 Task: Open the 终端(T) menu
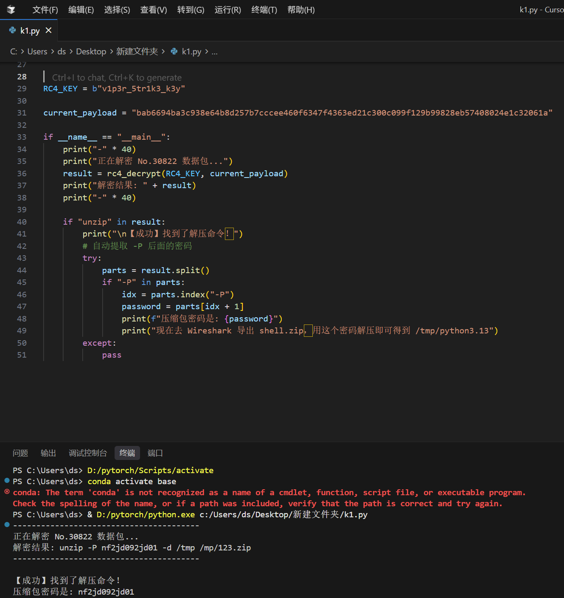pos(264,10)
